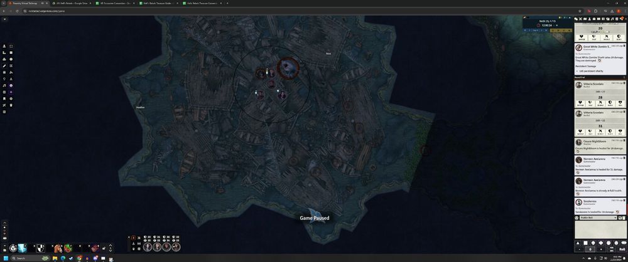Image resolution: width=628 pixels, height=262 pixels.
Task: Click the chat message input box
Action: coord(601,229)
